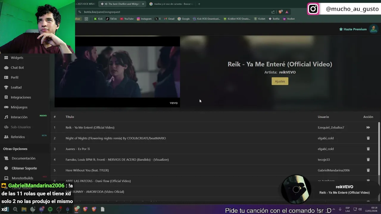The height and width of the screenshot is (214, 381).
Task: Open BotRix bookmark
Action: coord(274,19)
